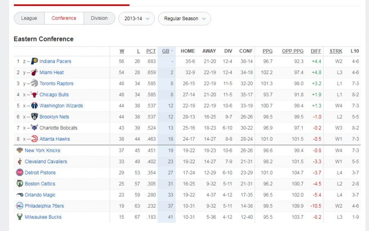Sort the table by DIFF column

tap(316, 51)
